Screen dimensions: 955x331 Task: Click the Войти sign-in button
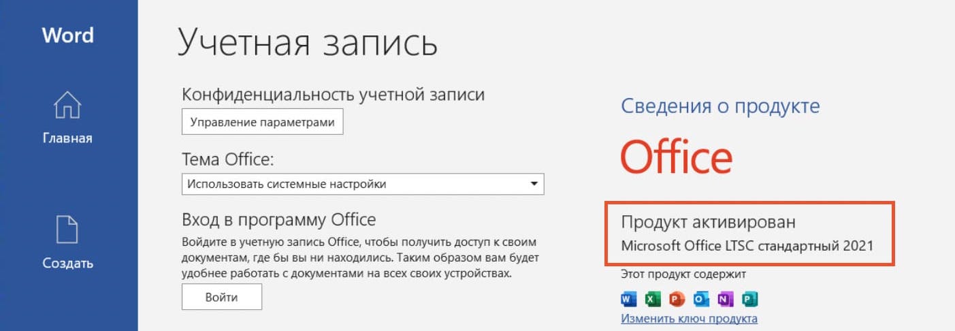point(222,298)
